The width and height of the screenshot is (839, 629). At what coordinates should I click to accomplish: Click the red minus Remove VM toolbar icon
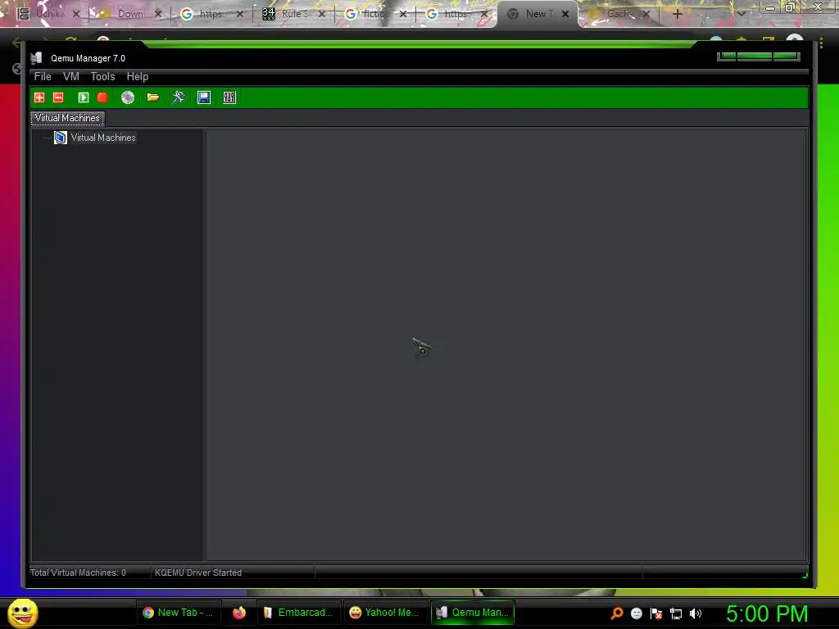click(58, 97)
